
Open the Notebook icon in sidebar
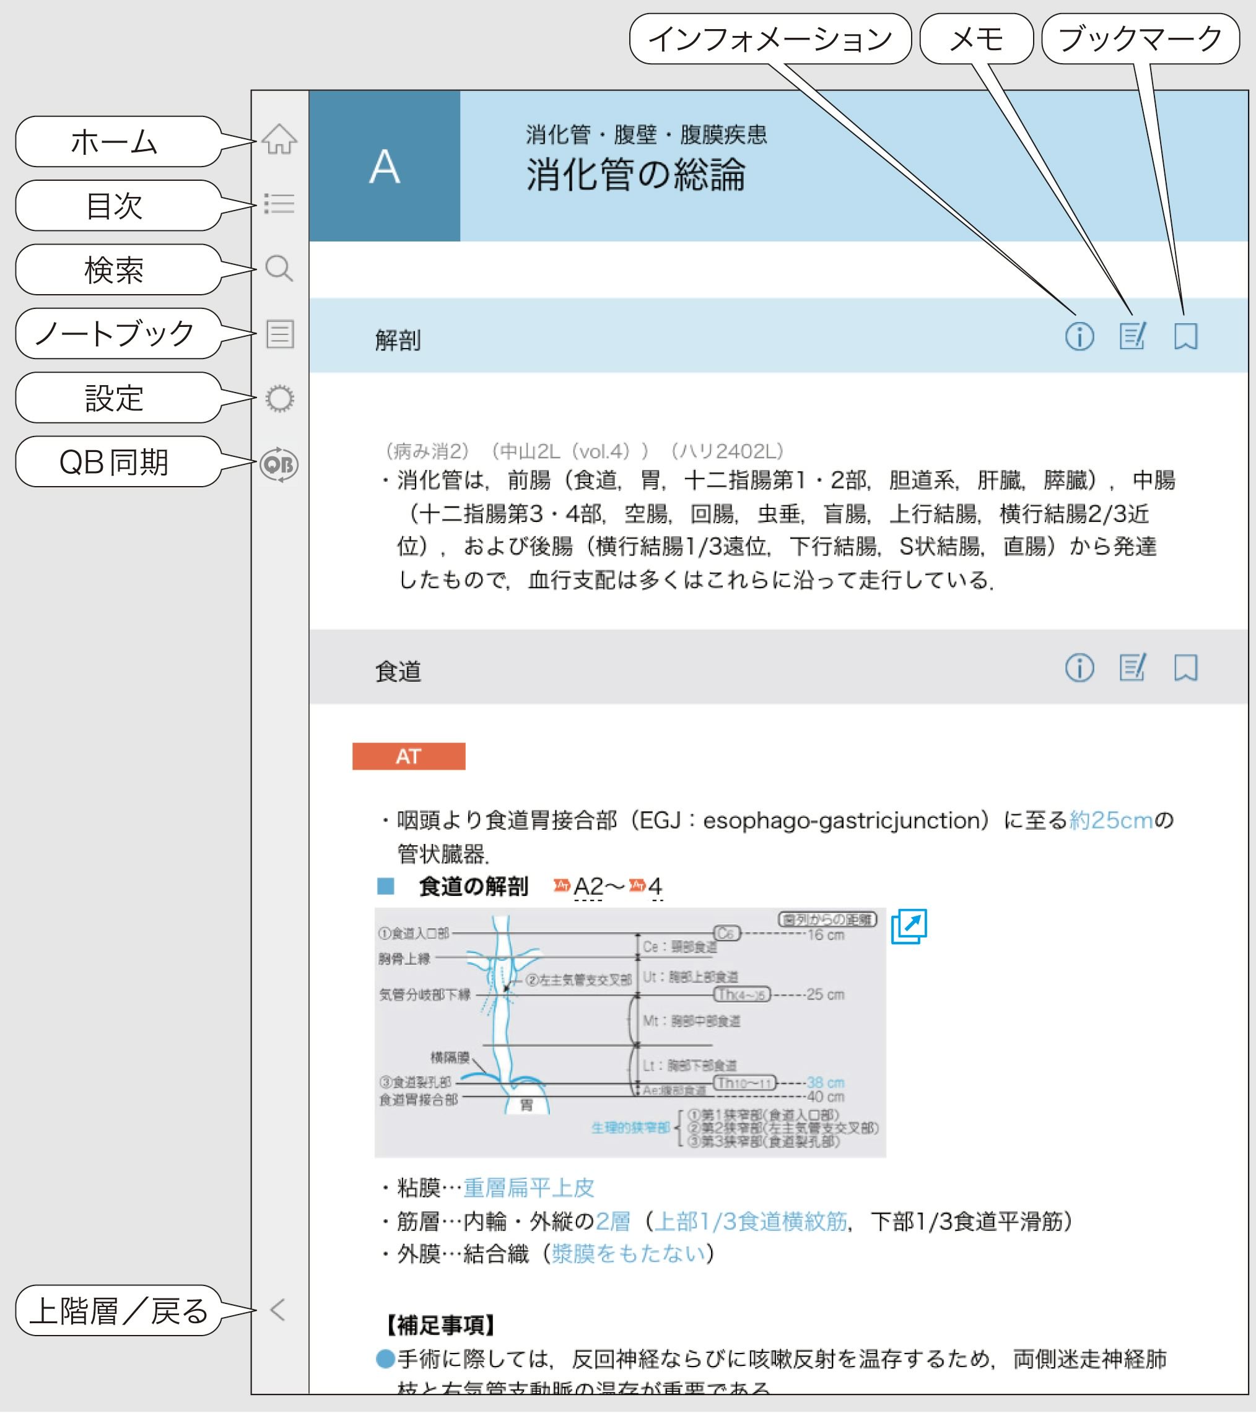tap(279, 334)
